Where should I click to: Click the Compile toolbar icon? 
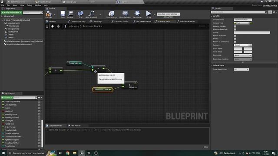click(48, 14)
